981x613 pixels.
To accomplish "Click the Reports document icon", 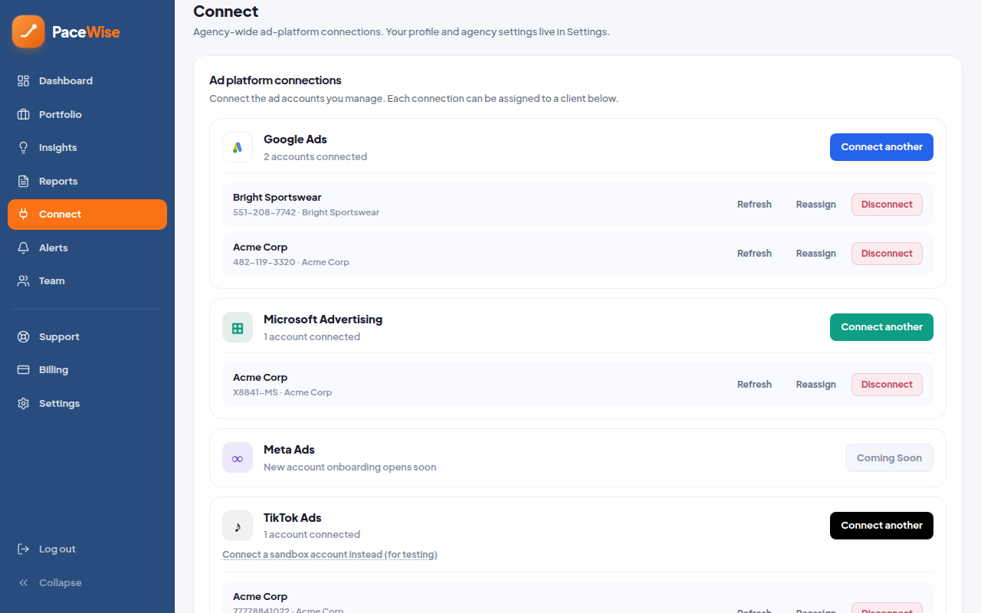I will 24,181.
